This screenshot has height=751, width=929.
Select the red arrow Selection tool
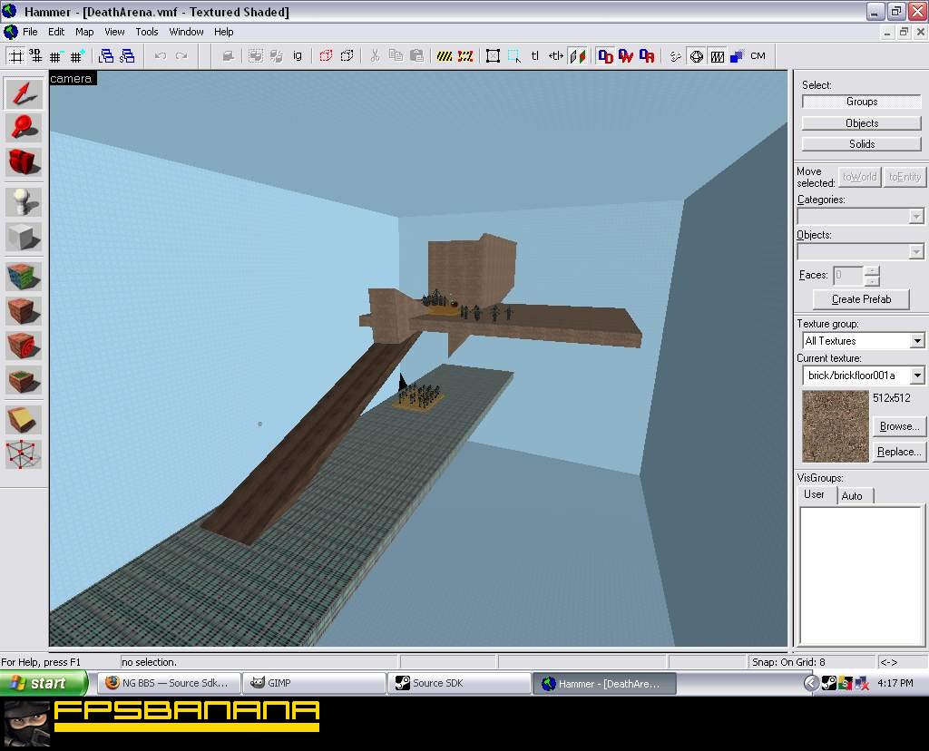click(24, 93)
